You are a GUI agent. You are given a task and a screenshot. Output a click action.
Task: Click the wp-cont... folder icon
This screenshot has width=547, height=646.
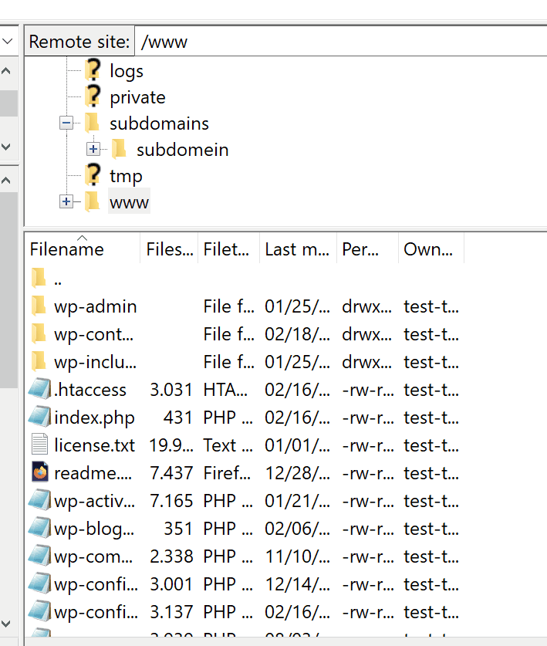(39, 333)
